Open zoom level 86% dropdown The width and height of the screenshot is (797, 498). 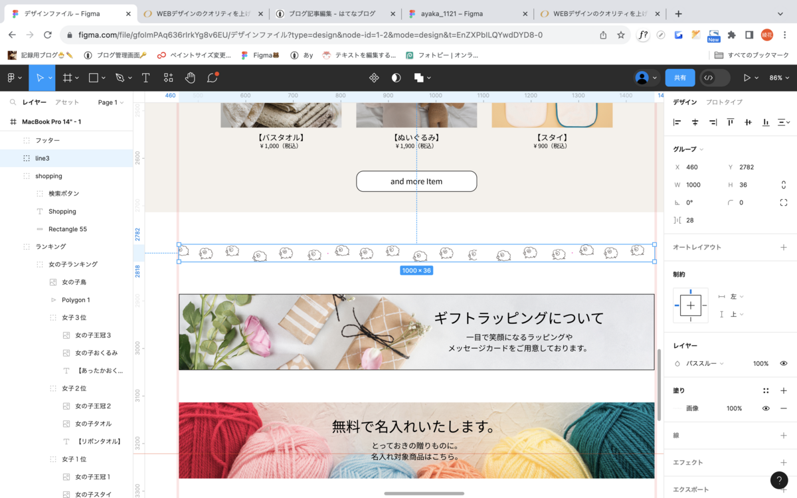(x=779, y=78)
